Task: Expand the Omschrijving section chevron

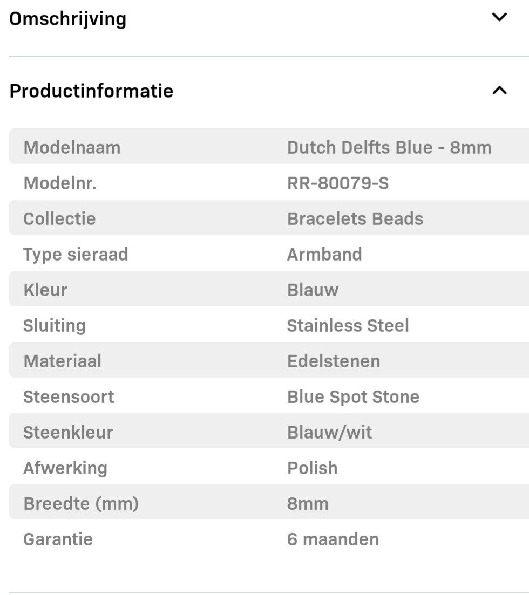Action: (499, 17)
